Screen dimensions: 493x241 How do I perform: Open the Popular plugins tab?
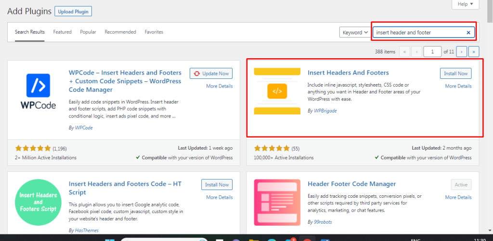coord(88,32)
